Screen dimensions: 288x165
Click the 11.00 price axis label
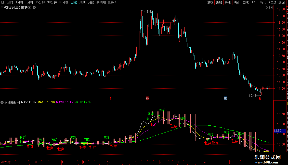click(x=281, y=89)
